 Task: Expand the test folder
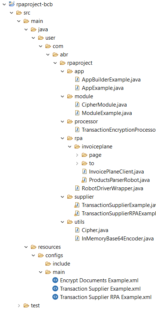click(x=19, y=306)
